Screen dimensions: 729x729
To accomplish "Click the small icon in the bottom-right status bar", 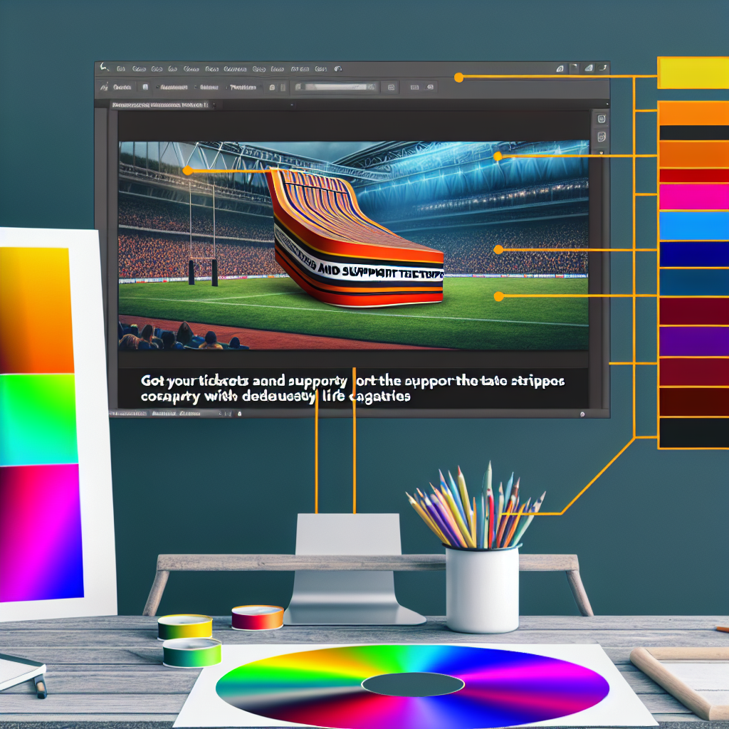I will pyautogui.click(x=583, y=413).
